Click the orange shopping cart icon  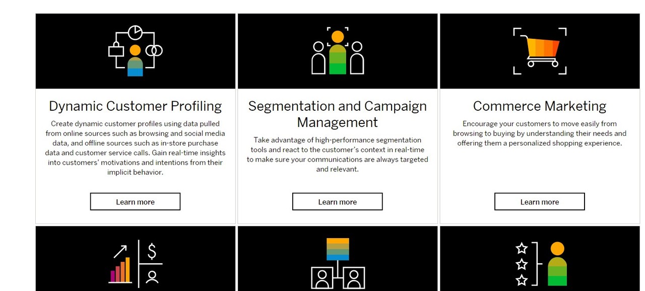540,51
